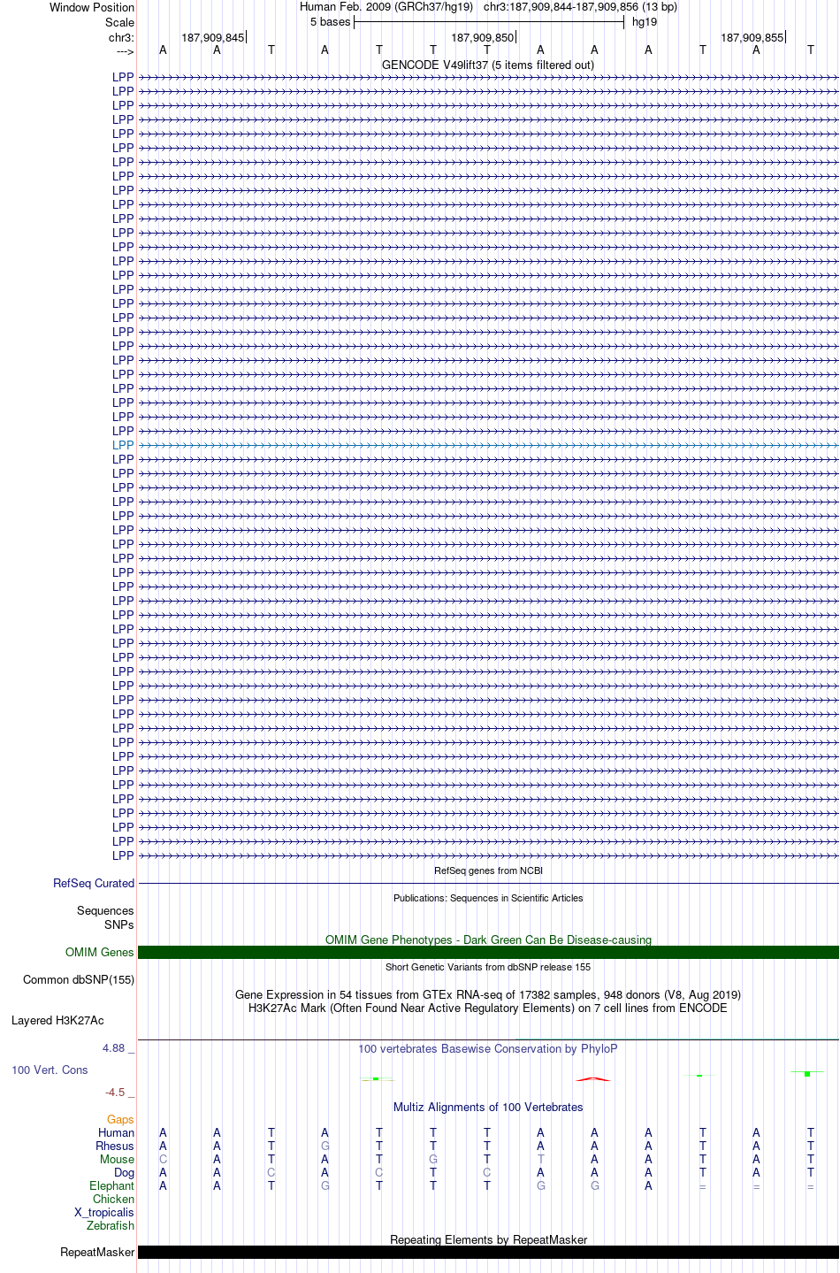This screenshot has height=1273, width=840.
Task: Click the gray G base in Rhesus row
Action: tap(325, 1146)
